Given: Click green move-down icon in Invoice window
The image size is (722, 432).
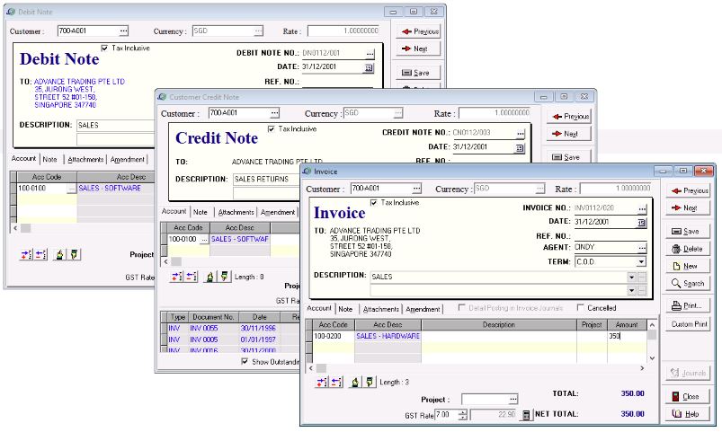Looking at the screenshot, I should [x=370, y=382].
